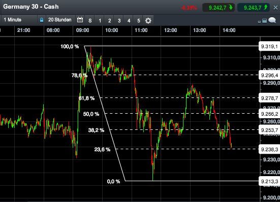Click the 38,2 % Fibonacci level label
The width and height of the screenshot is (280, 202).
click(96, 130)
